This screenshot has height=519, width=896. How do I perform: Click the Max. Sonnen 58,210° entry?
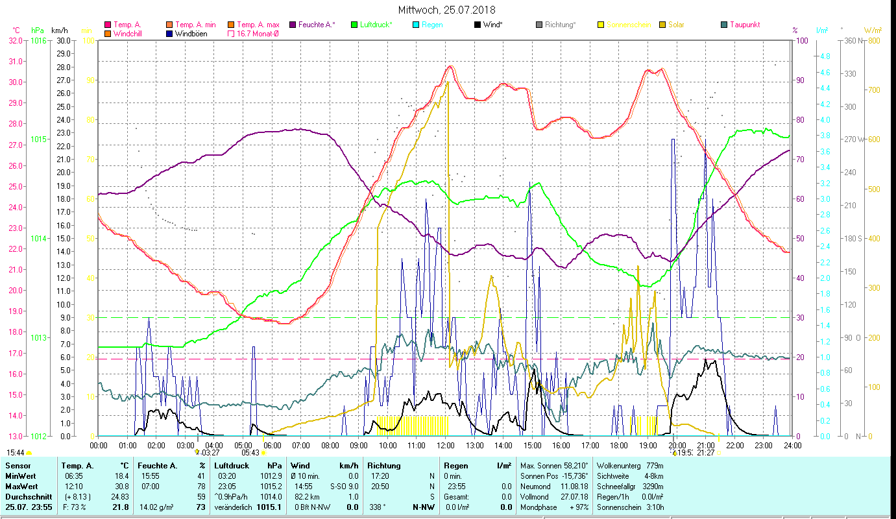555,466
